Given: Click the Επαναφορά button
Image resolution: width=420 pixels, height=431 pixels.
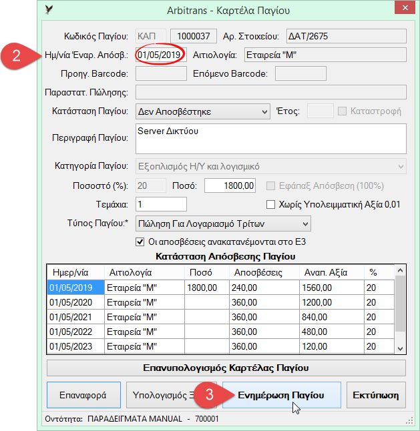Looking at the screenshot, I should pos(83,395).
